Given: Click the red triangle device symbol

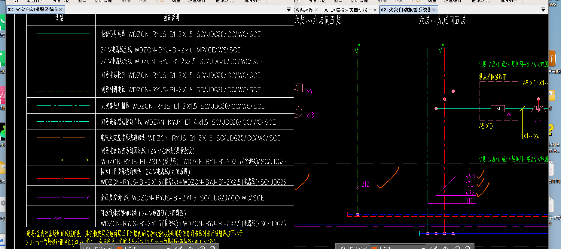Looking at the screenshot, I should [538, 108].
